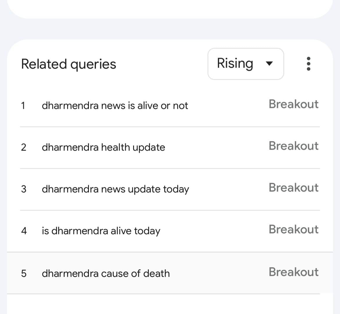The width and height of the screenshot is (340, 314).
Task: Click rank number 1 in list
Action: (23, 106)
